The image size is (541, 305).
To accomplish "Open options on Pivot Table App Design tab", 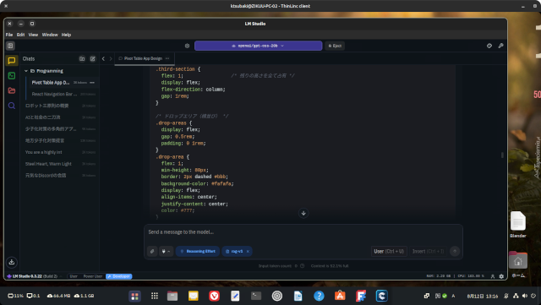I will pos(167,58).
